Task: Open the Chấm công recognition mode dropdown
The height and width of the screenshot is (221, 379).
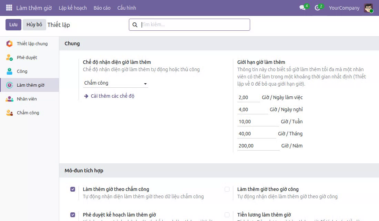Action: pyautogui.click(x=115, y=83)
